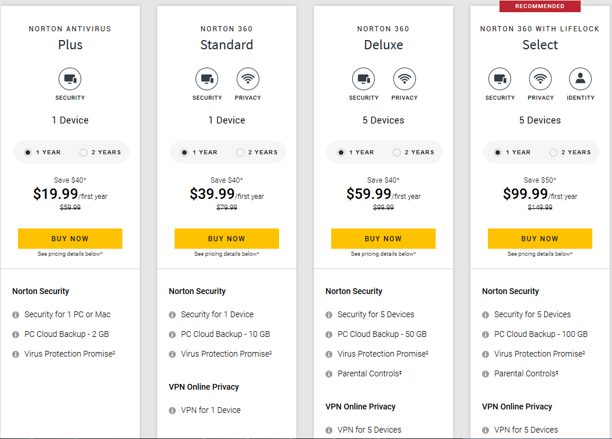
Task: Click the VPN for 1 Device text
Action: [x=211, y=410]
